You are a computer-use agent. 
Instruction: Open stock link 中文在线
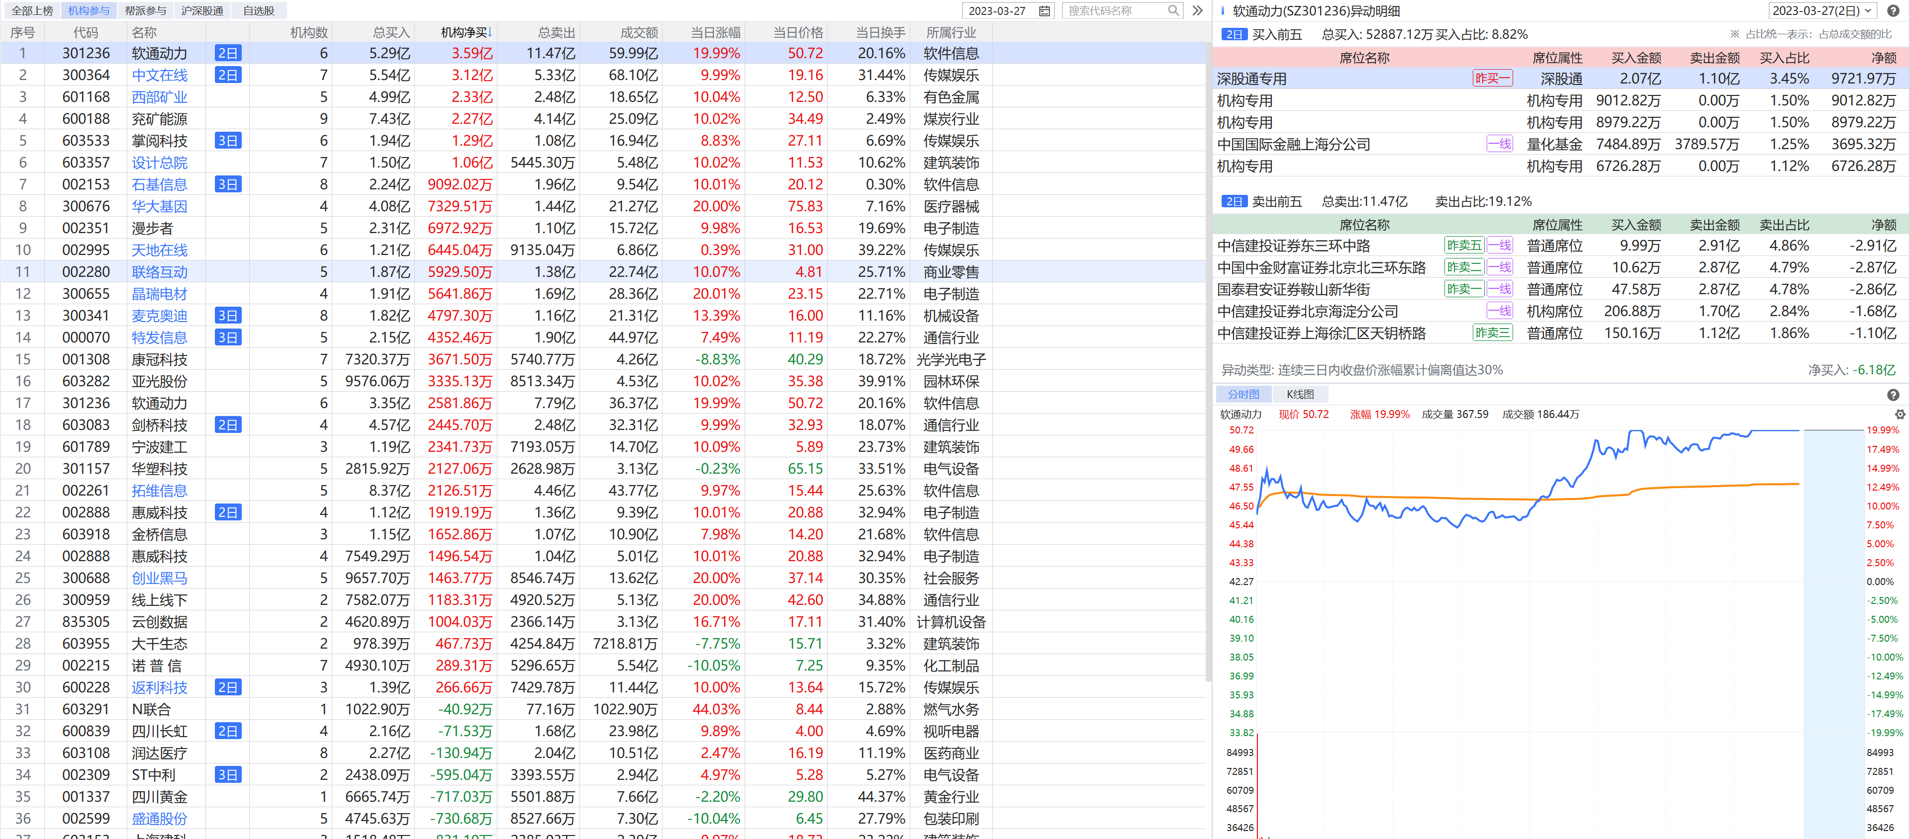(159, 75)
